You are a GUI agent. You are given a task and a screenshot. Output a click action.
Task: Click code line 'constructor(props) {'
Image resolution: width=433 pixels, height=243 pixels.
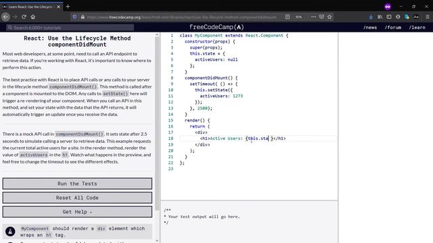pyautogui.click(x=210, y=42)
